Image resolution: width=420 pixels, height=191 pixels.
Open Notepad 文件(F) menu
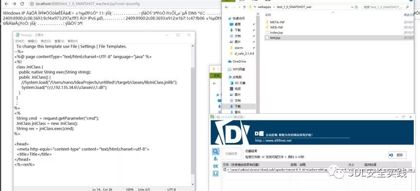click(x=19, y=41)
